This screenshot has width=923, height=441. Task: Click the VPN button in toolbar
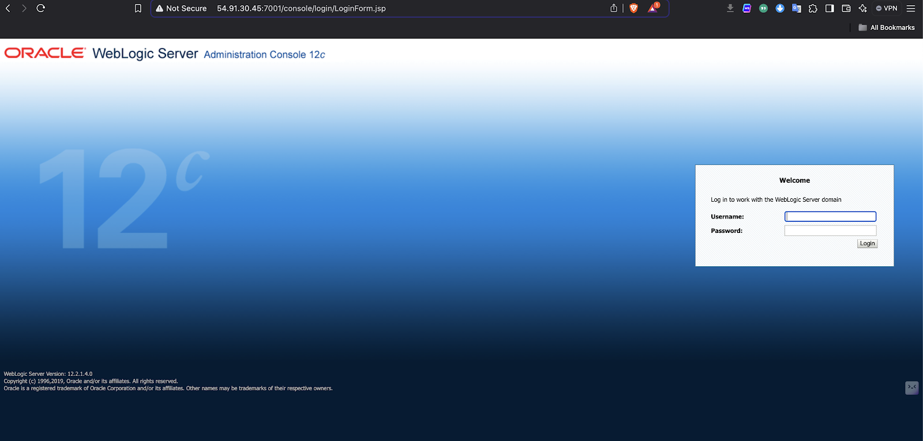pyautogui.click(x=887, y=8)
